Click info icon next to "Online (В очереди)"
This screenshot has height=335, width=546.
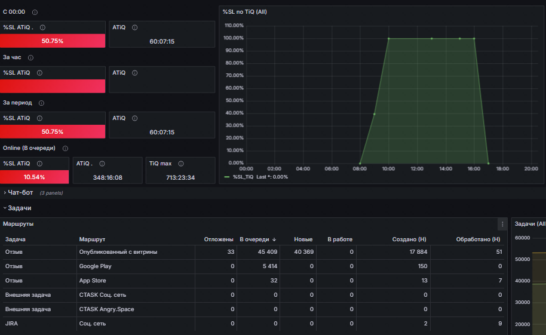65,148
